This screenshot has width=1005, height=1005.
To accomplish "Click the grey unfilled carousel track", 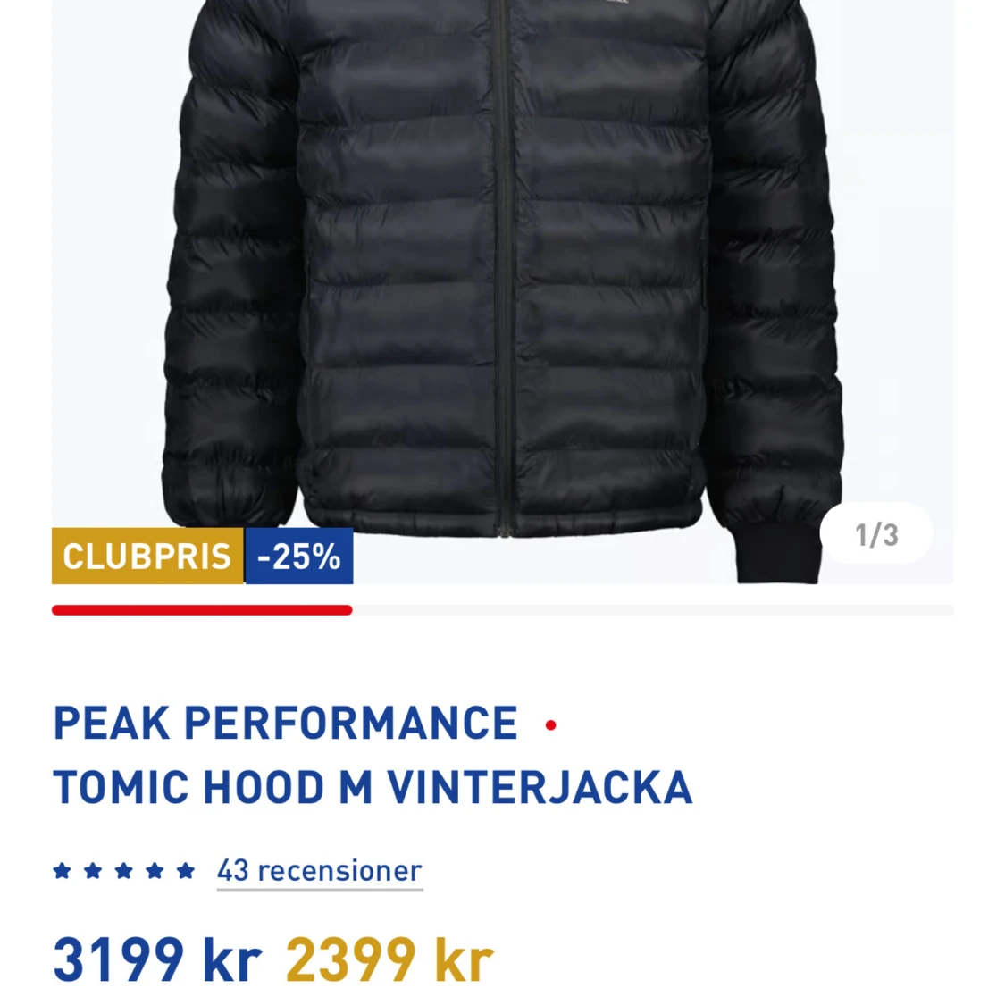I will pos(653,609).
